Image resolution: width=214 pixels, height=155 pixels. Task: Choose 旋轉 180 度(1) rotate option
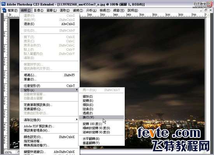[x=102, y=124]
